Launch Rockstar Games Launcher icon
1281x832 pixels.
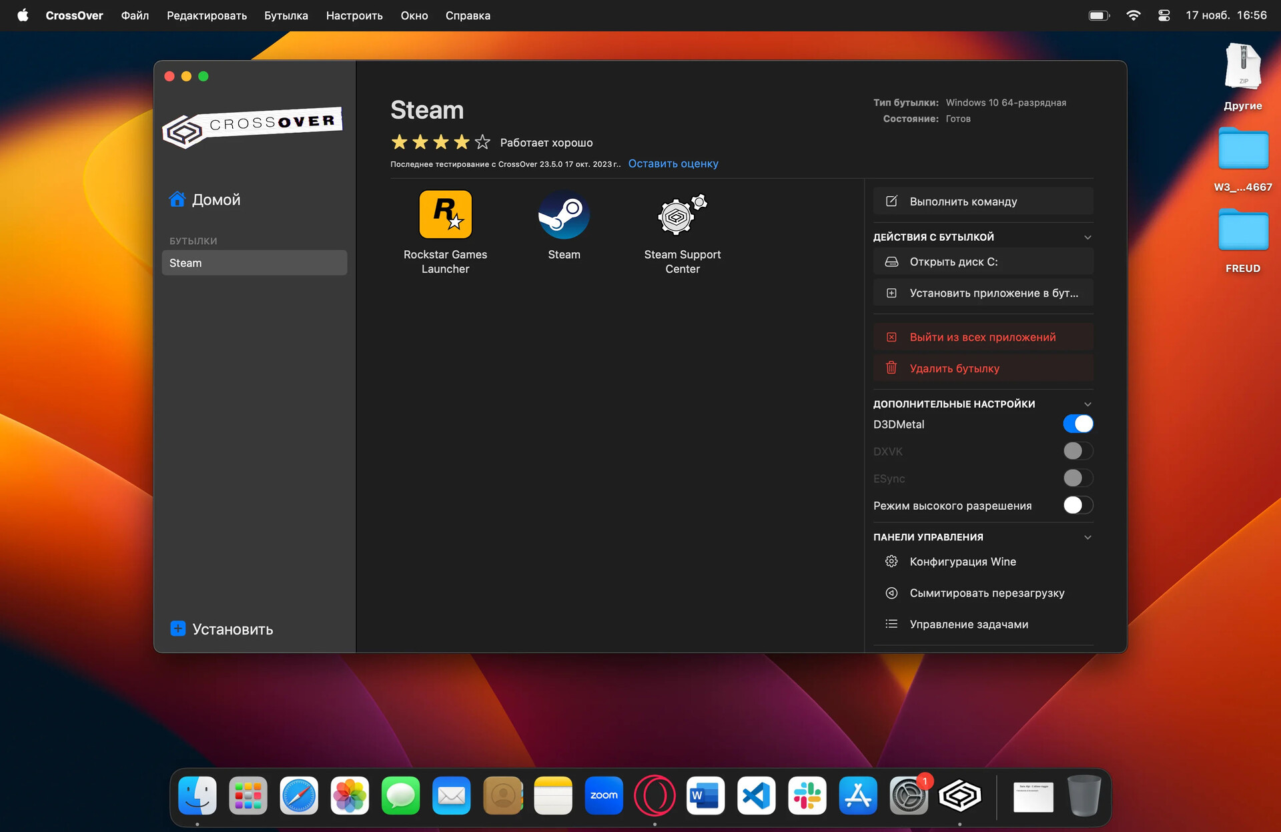pos(446,215)
